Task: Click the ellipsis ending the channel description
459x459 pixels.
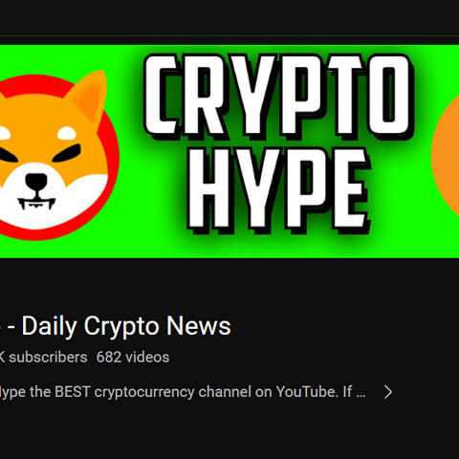Action: pos(361,392)
